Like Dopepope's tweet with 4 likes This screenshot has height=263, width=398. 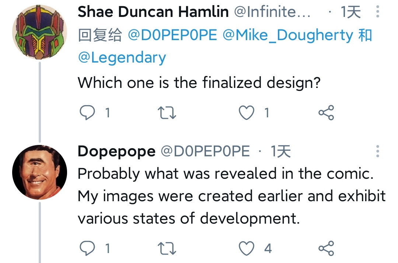[x=247, y=248]
